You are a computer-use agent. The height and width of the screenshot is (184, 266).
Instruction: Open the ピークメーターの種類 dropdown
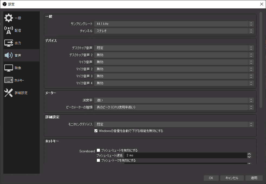point(174,107)
